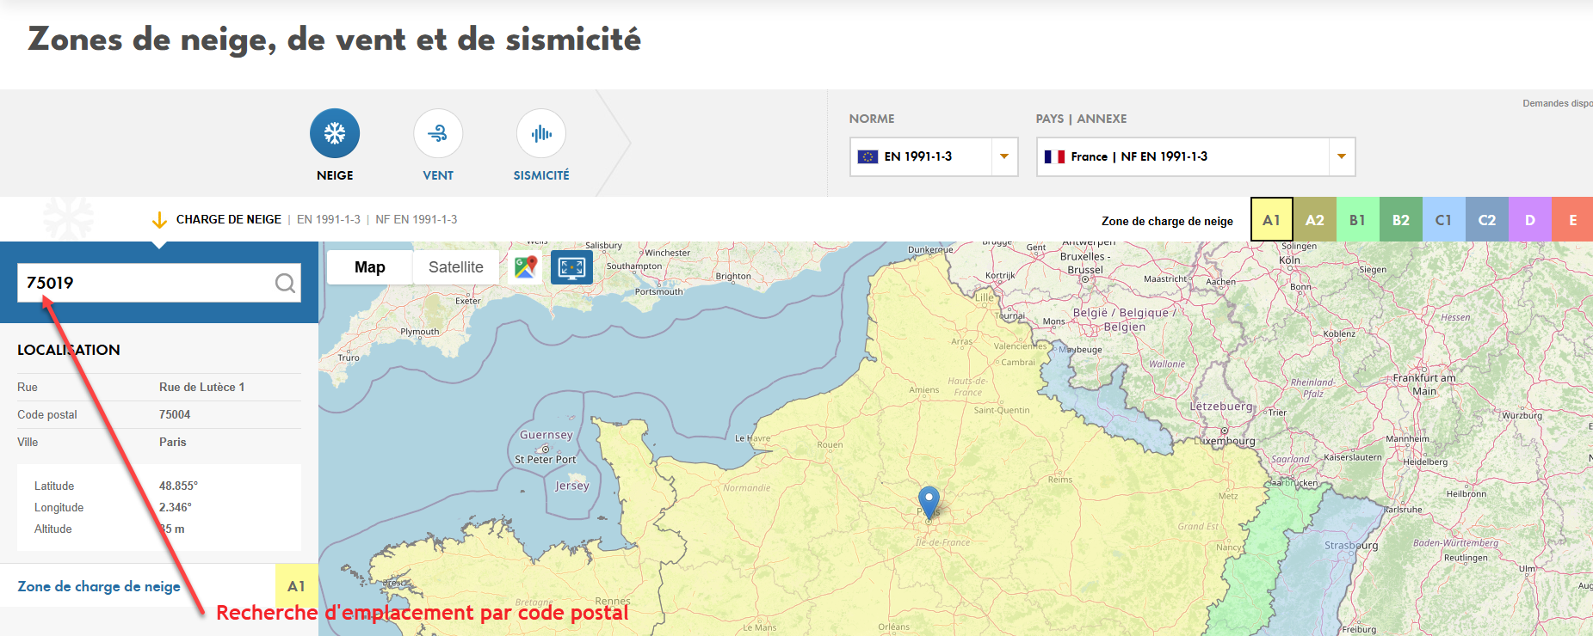
Task: Click Rouen label on the map
Action: [x=830, y=444]
